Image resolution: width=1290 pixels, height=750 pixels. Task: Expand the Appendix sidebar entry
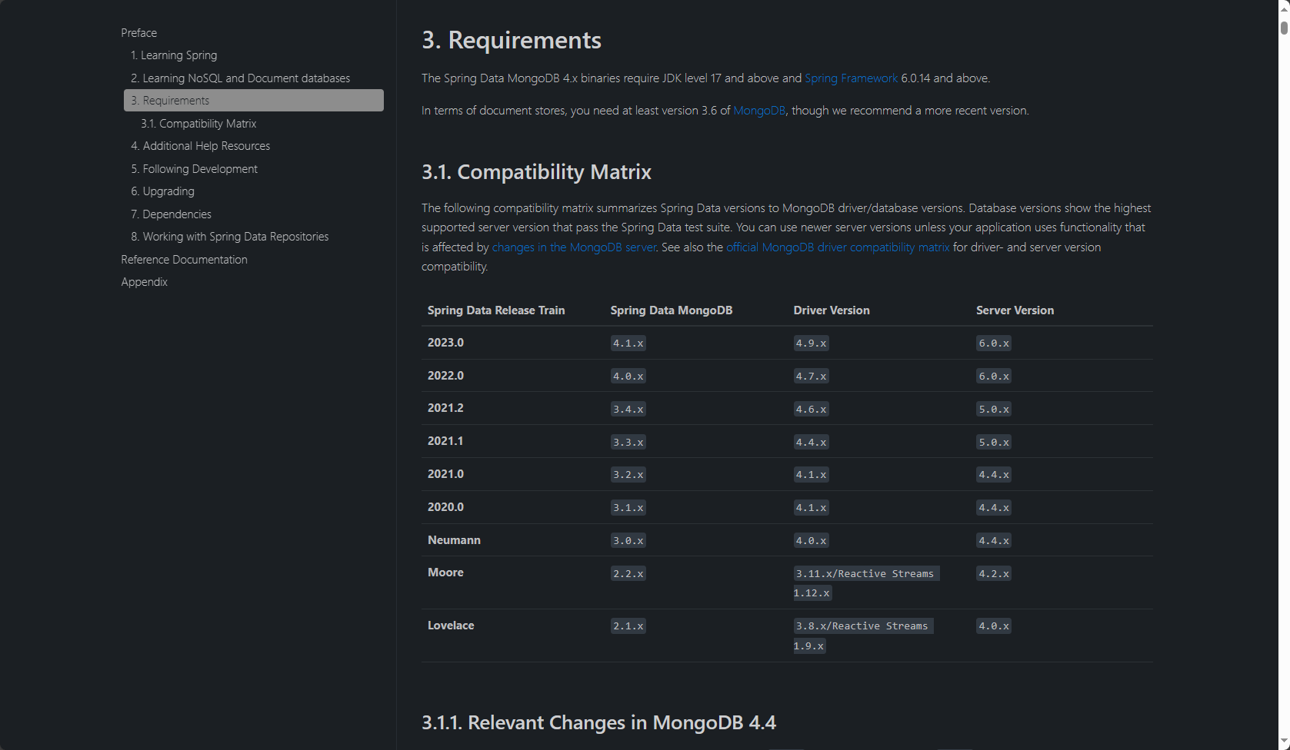coord(144,282)
